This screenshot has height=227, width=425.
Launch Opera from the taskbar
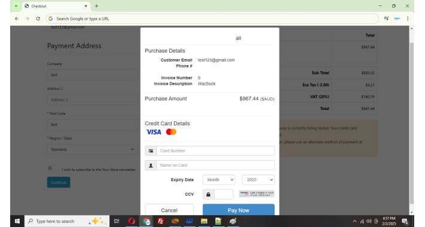[x=132, y=221]
